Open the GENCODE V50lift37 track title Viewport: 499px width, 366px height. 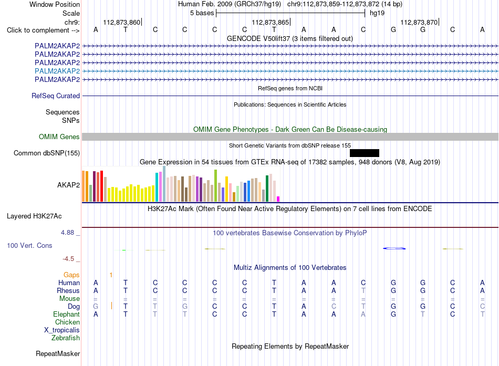[x=290, y=38]
